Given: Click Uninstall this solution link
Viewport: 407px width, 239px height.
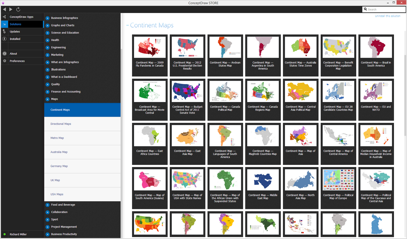Looking at the screenshot, I should pyautogui.click(x=387, y=16).
